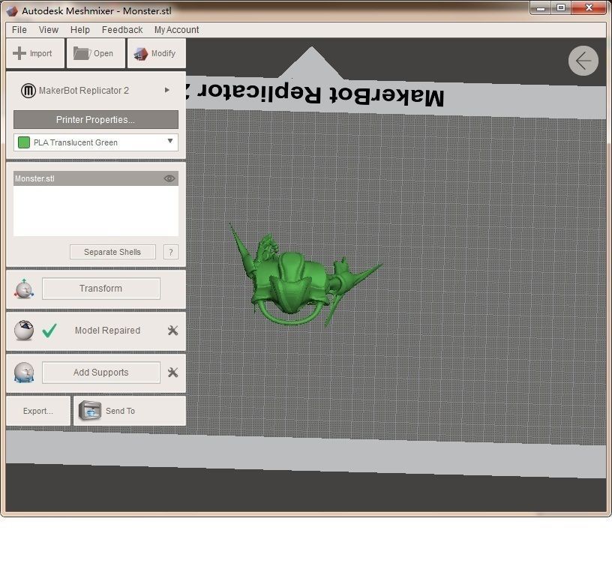Open help for Separate Shells
The height and width of the screenshot is (584, 612).
click(x=171, y=252)
